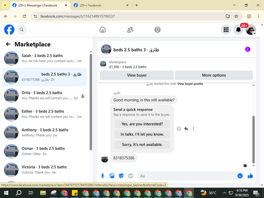Open the emoji picker in message box
264x198 pixels.
click(240, 176)
